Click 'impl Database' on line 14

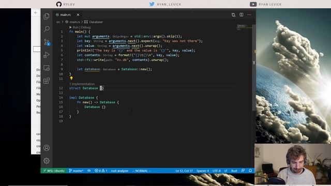[x=82, y=98]
